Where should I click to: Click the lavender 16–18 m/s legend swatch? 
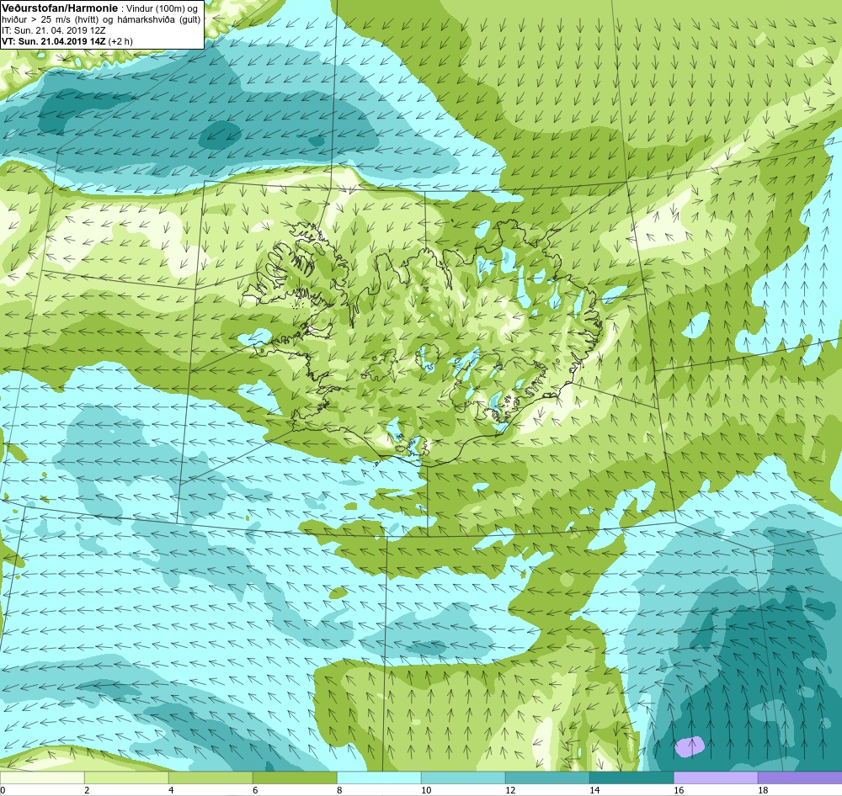(x=716, y=777)
